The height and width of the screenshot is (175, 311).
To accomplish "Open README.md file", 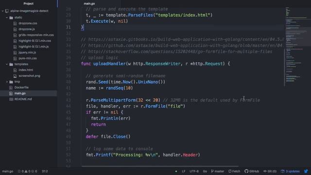I will [x=23, y=99].
